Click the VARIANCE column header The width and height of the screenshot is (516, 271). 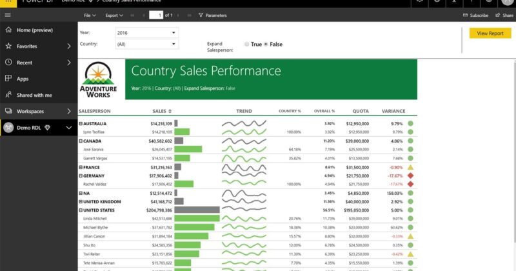pyautogui.click(x=393, y=111)
